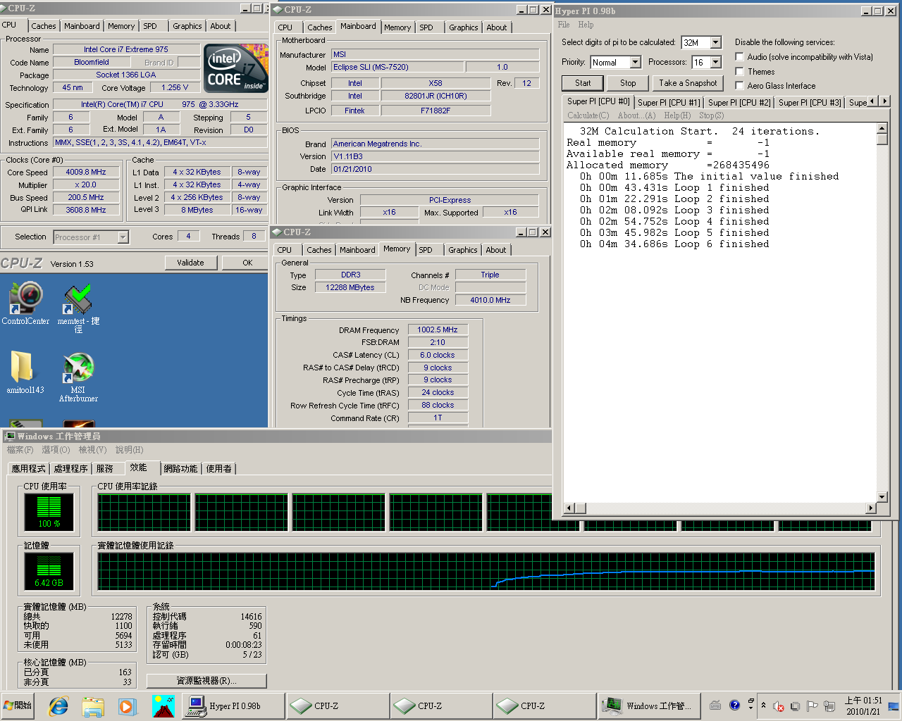Image resolution: width=902 pixels, height=721 pixels.
Task: Open the Selection Processor #1 dropdown
Action: (x=123, y=237)
